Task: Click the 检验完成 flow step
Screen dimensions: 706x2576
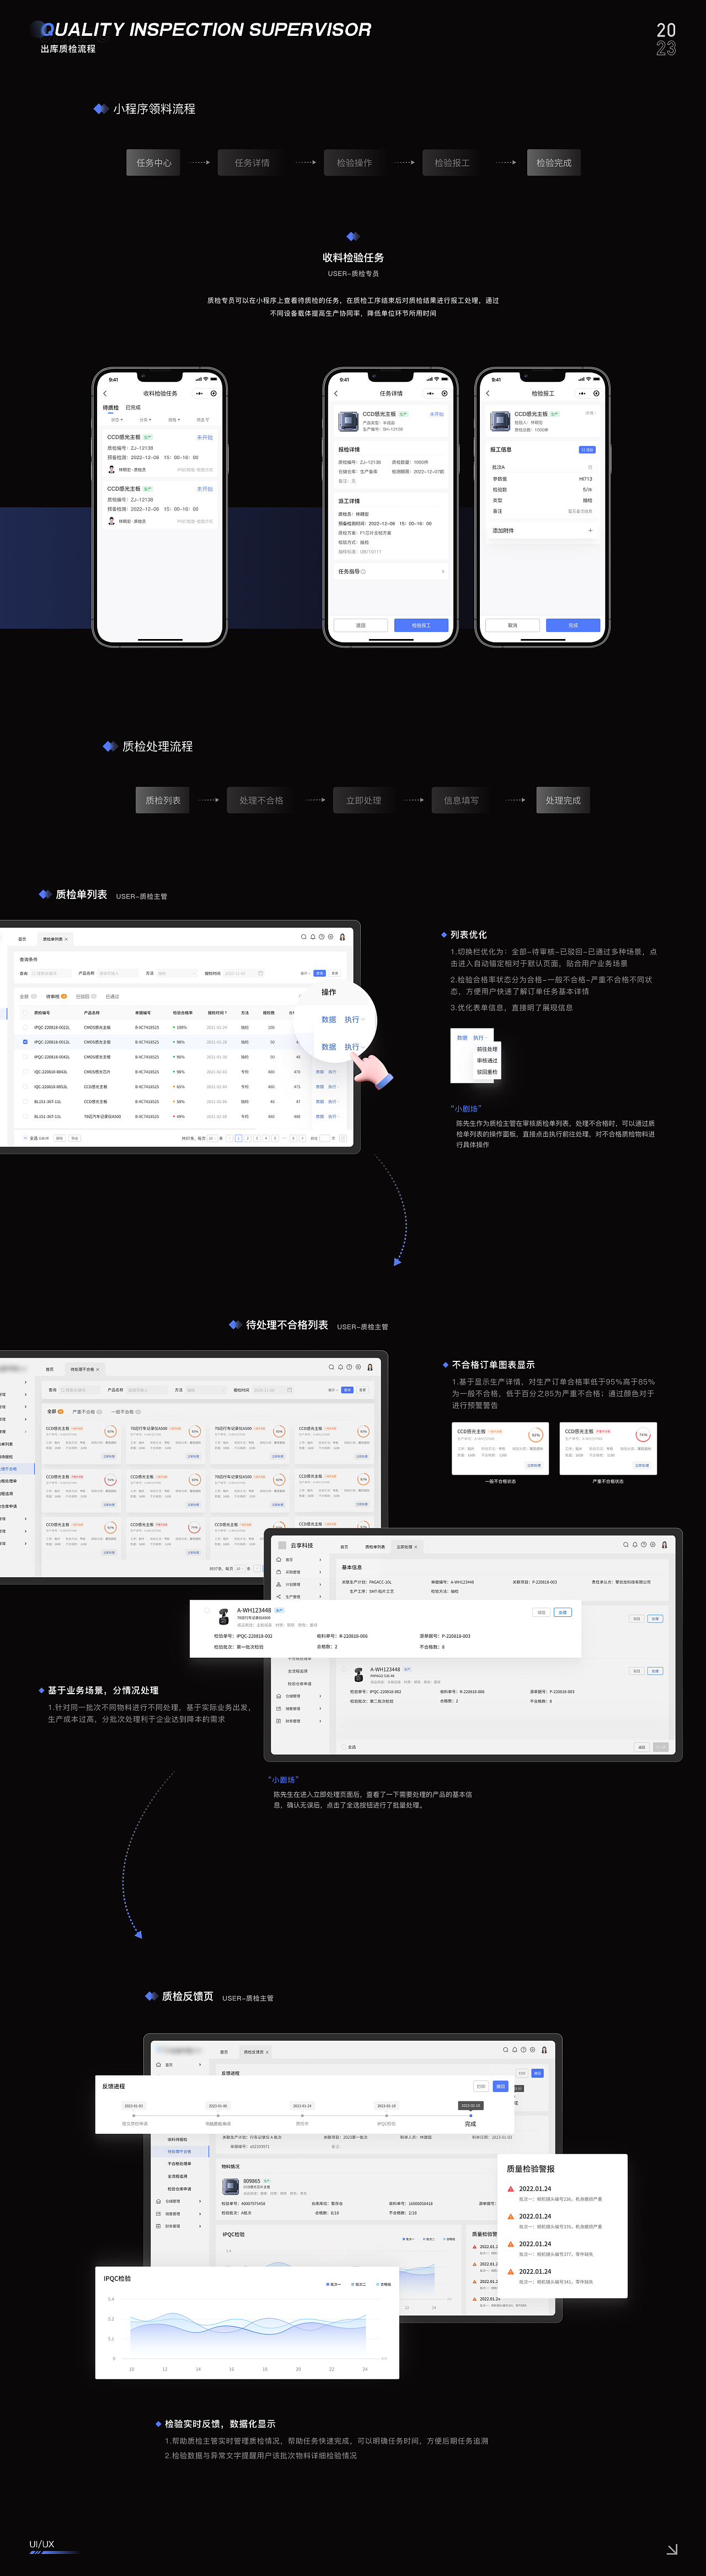Action: coord(554,163)
